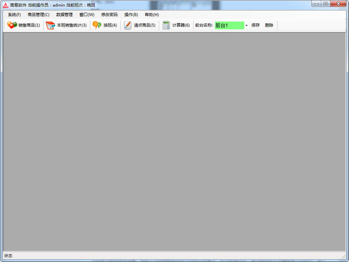Image resolution: width=349 pixels, height=262 pixels.
Task: Click the 销售商品(1) sales icon
Action: (12, 25)
